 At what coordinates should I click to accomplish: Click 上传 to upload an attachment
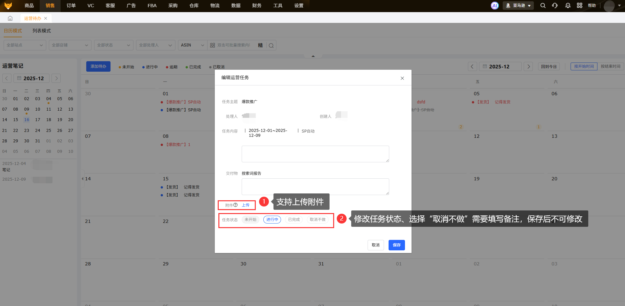(246, 205)
